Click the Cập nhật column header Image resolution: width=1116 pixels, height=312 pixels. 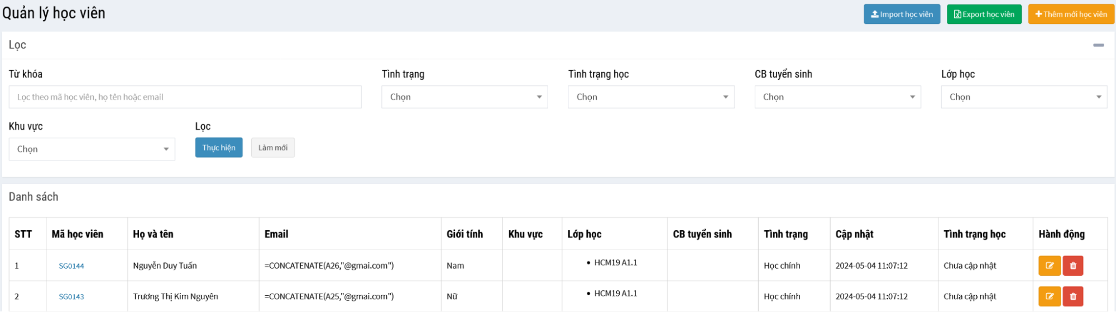pos(854,234)
